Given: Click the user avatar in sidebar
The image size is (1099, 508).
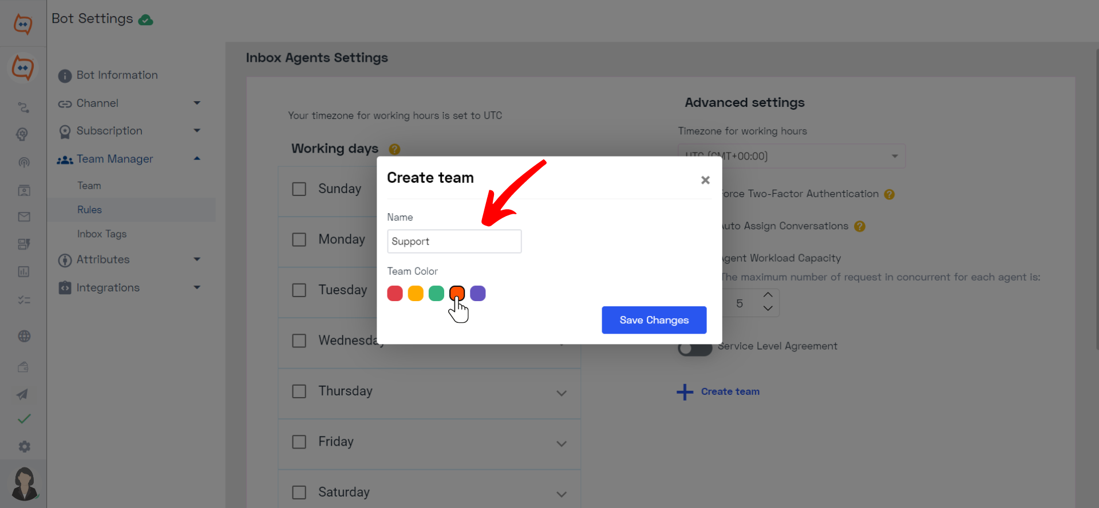Looking at the screenshot, I should click(x=24, y=483).
